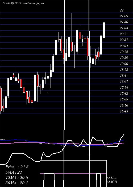Screen dimensions: 133x187
Task: Click the 18.4 price axis label
Action: (x=123, y=76)
